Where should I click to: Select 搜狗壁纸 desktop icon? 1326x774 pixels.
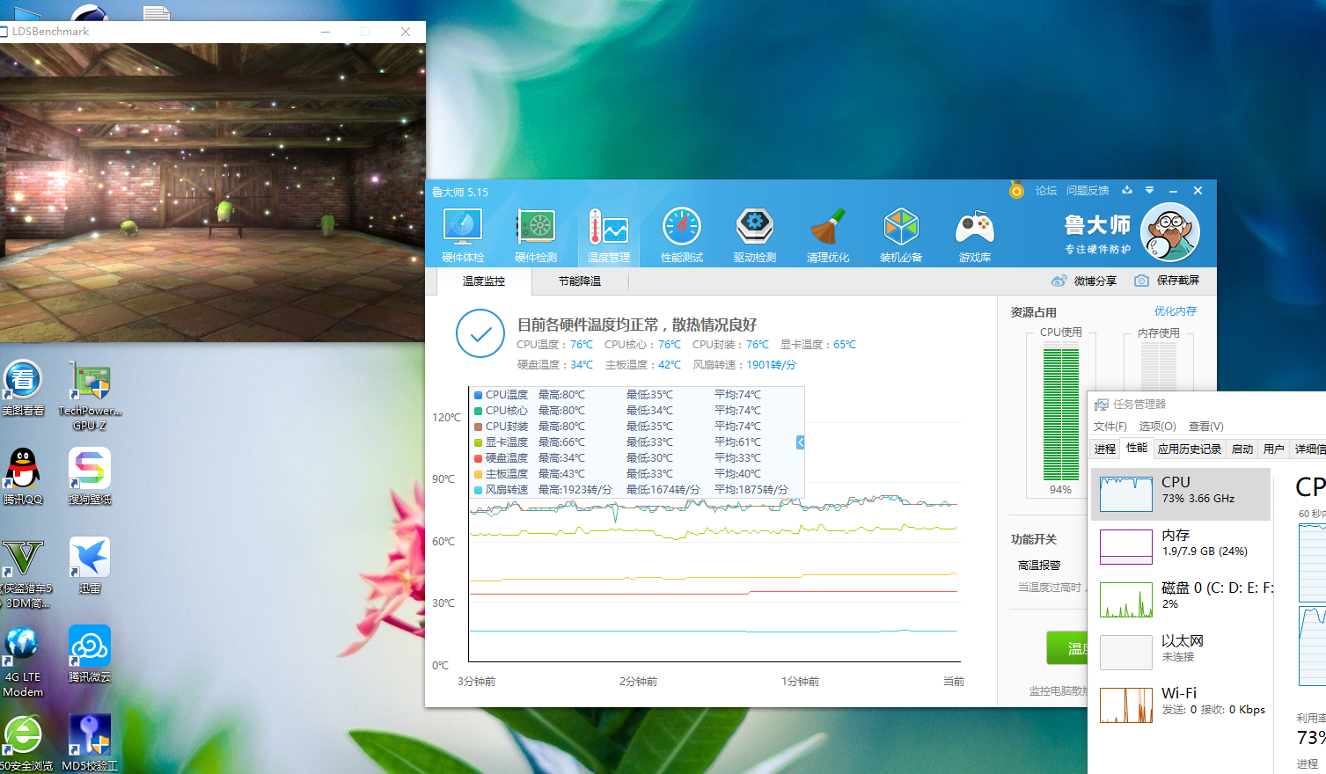90,477
